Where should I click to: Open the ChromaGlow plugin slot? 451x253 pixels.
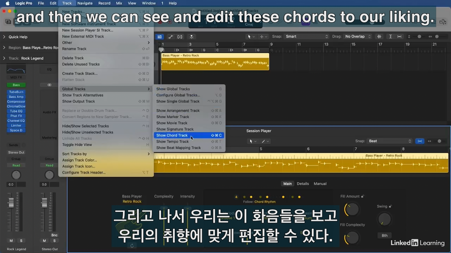tap(16, 106)
